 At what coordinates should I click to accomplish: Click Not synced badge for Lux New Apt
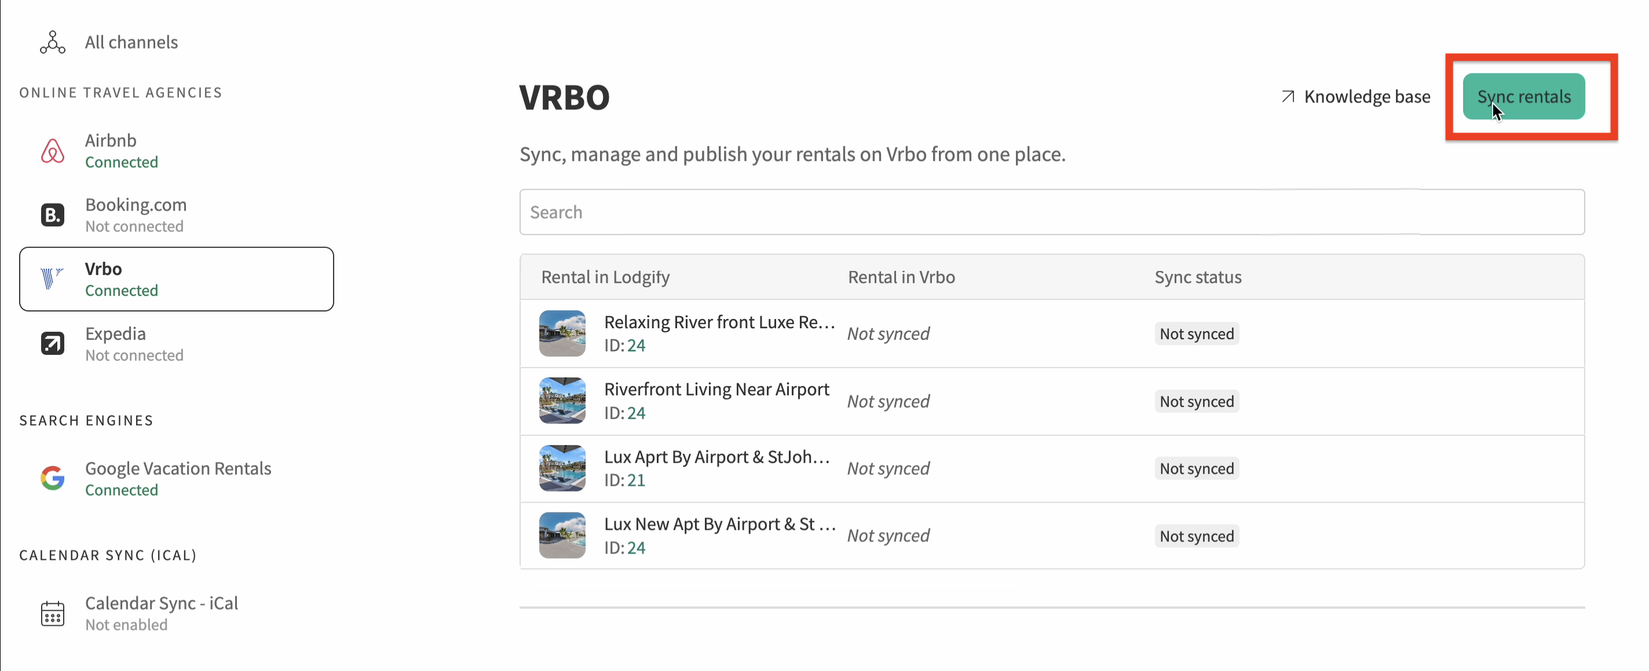click(1196, 536)
